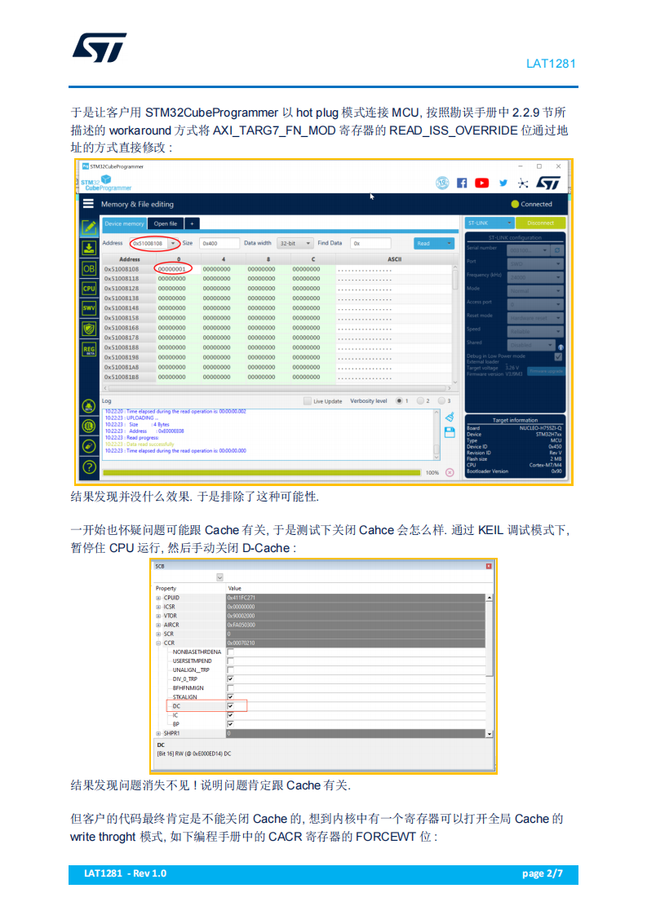Open the Data width 32-bit dropdown
647x915 pixels.
(295, 243)
